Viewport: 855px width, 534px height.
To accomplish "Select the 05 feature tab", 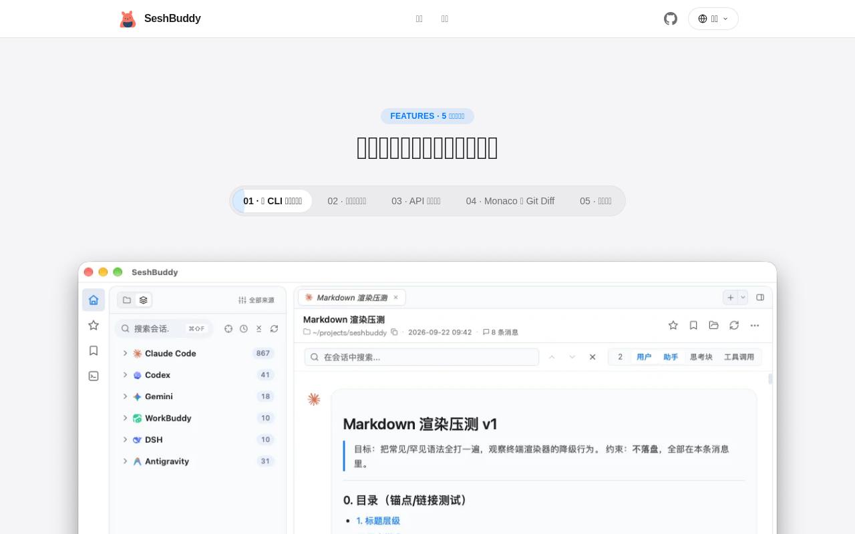I will coord(596,201).
